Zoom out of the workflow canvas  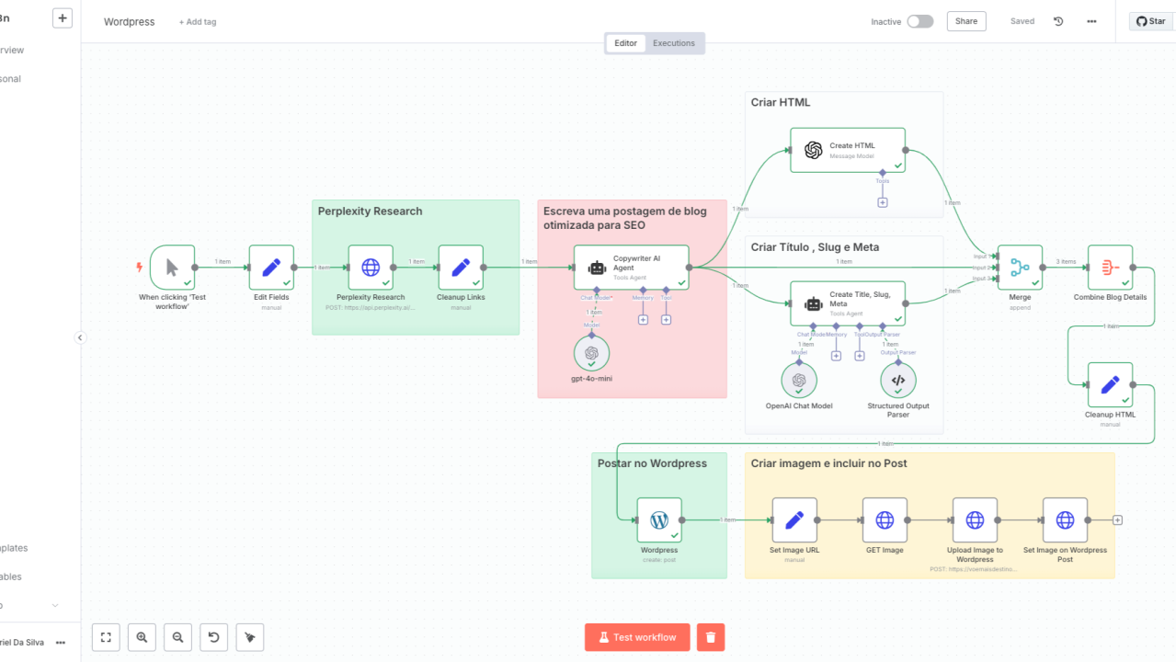tap(177, 637)
